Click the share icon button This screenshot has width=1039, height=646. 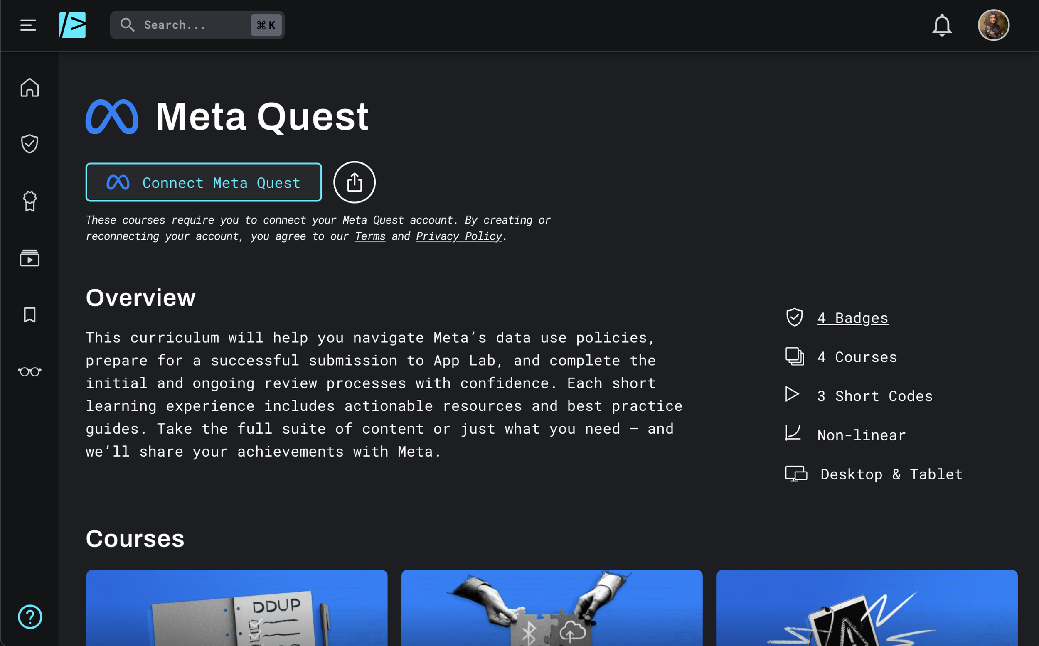coord(355,182)
